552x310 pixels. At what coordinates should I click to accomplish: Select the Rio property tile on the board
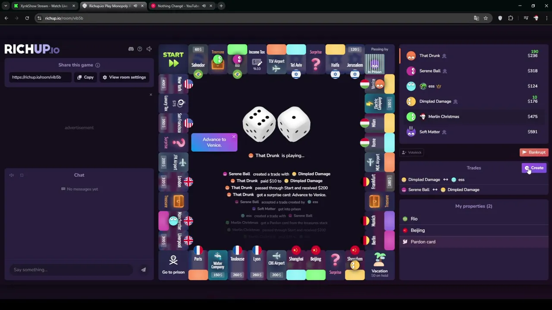pos(237,60)
